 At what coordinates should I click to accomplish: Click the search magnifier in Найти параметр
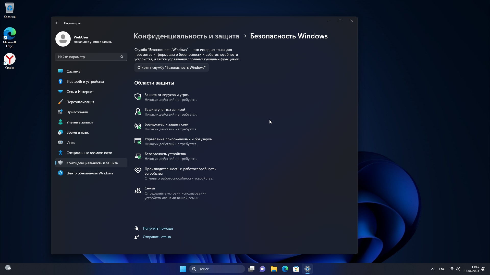[x=122, y=57]
